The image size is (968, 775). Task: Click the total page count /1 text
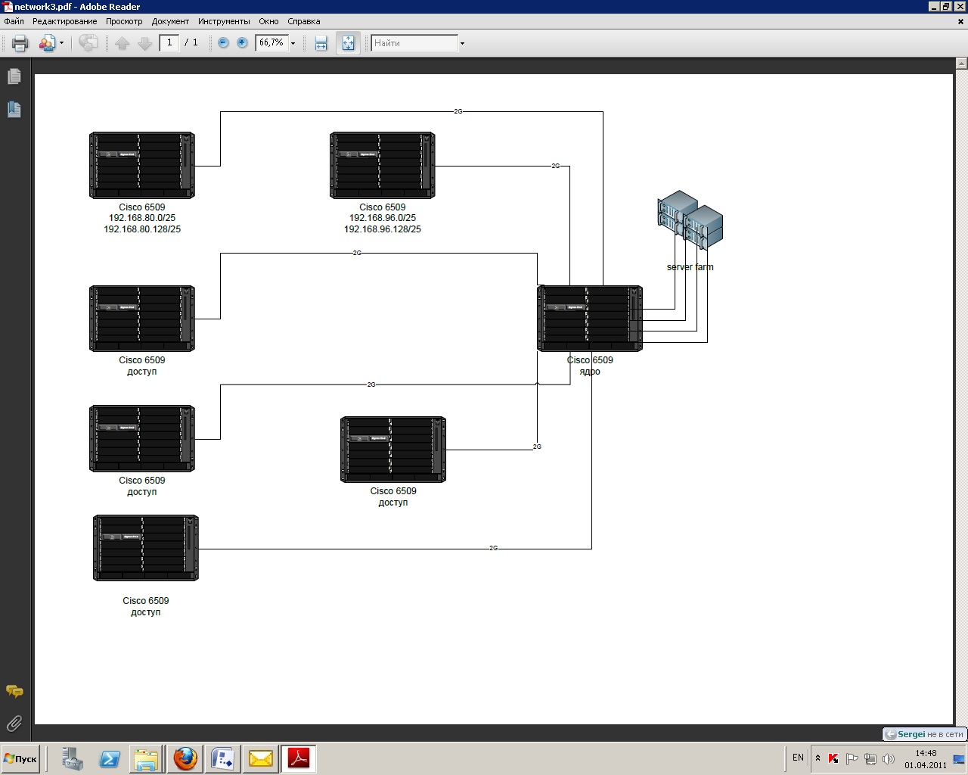coord(191,43)
